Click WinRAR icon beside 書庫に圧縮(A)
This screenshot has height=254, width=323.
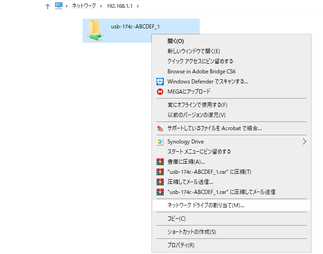[x=160, y=162]
